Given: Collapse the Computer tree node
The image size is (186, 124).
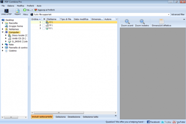Looking at the screenshot, I should pyautogui.click(x=3, y=32).
